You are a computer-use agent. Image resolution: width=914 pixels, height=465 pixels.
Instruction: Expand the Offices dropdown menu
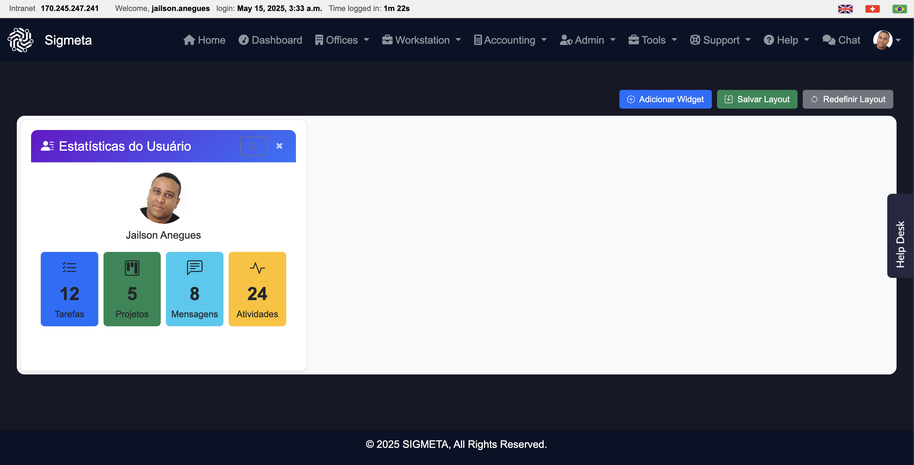342,40
